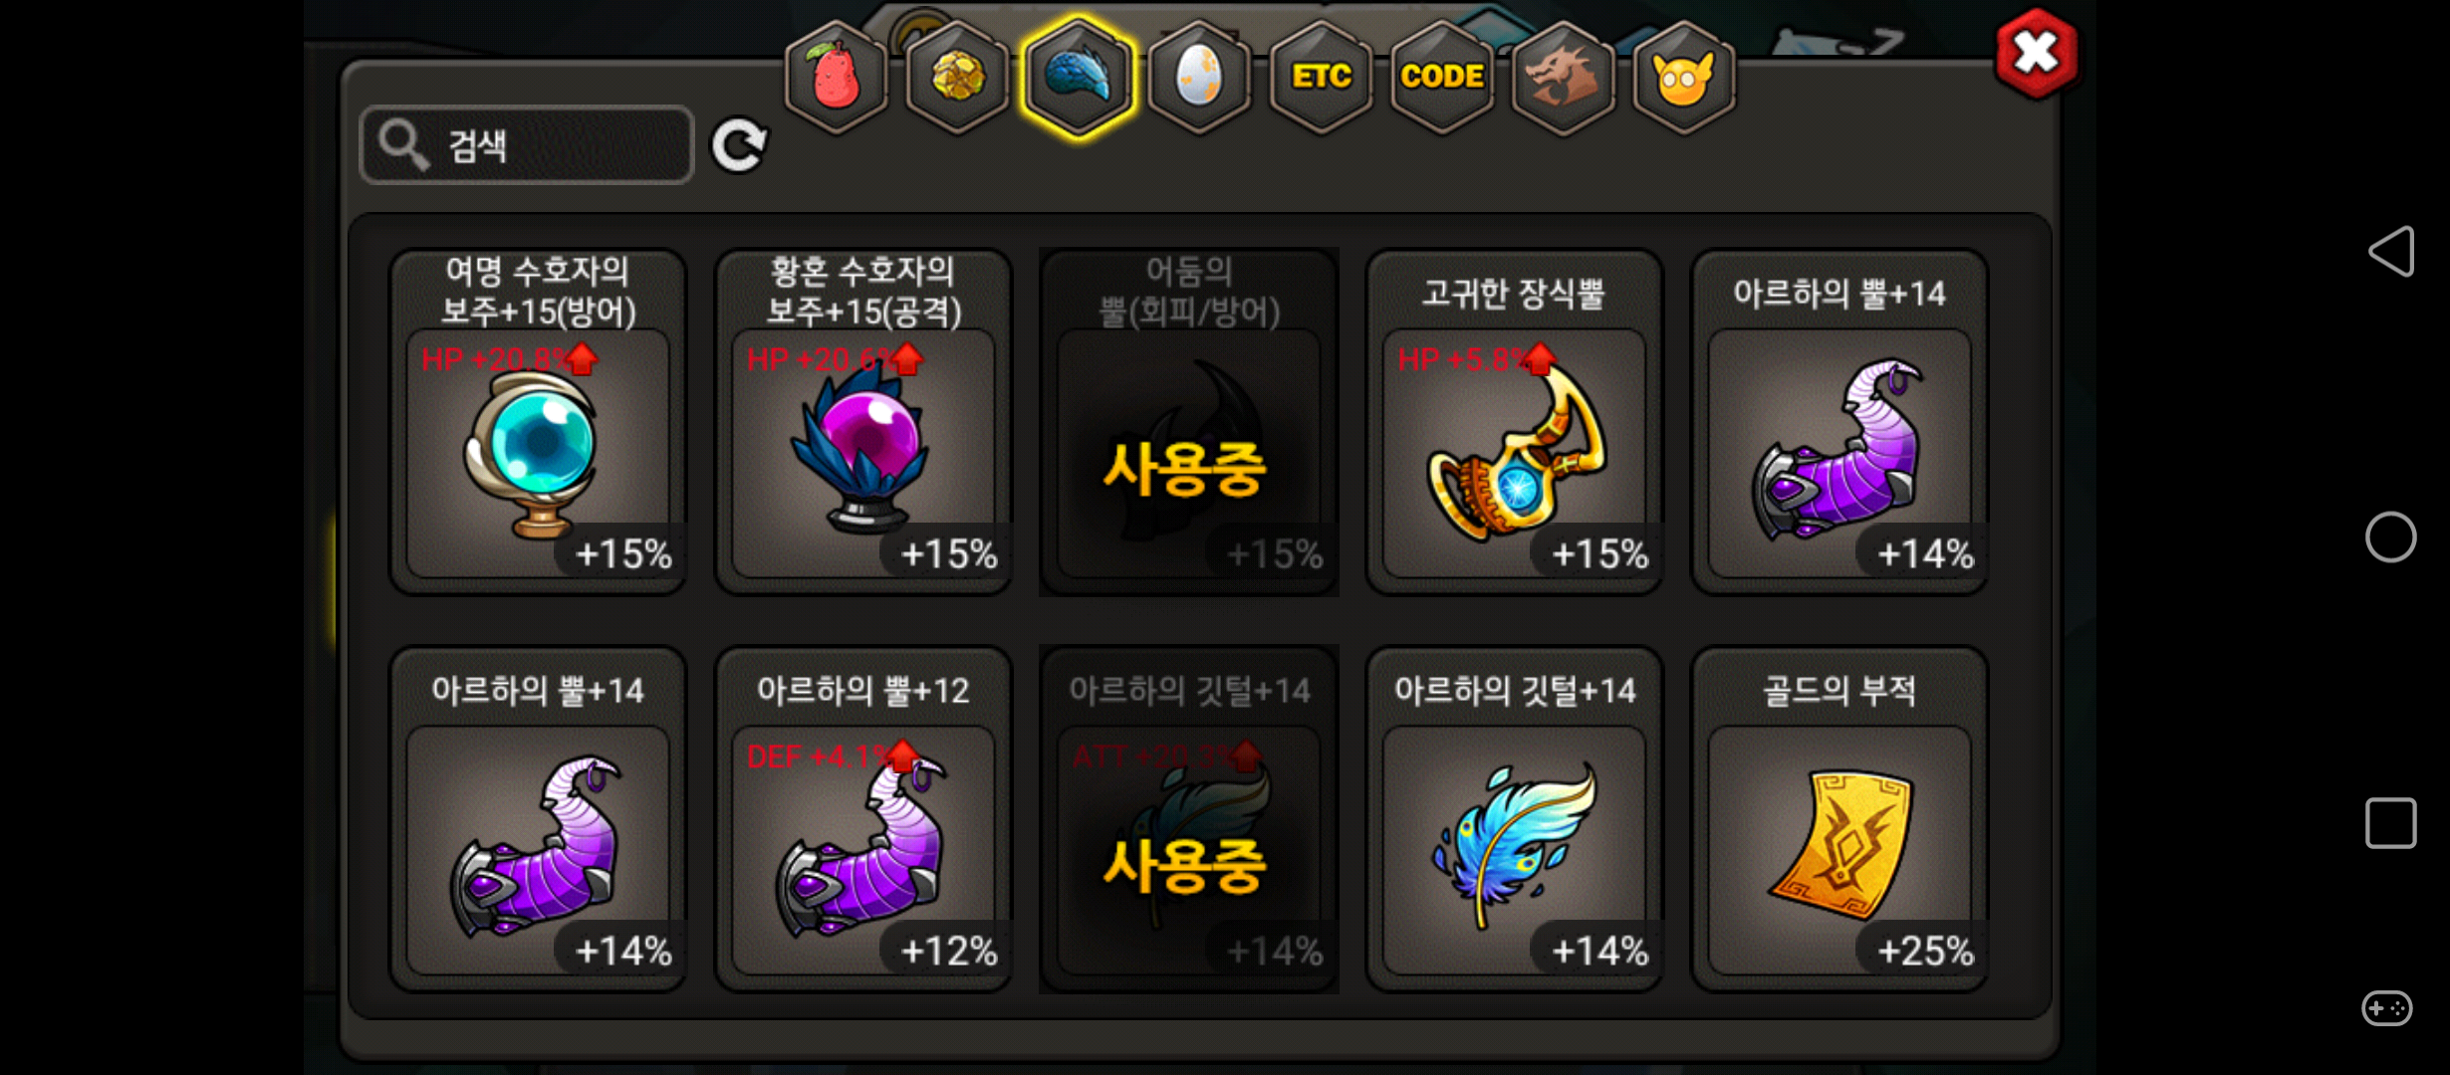Choose the 고귀한 장식뿔 golden horn
The image size is (2450, 1075).
[x=1514, y=422]
